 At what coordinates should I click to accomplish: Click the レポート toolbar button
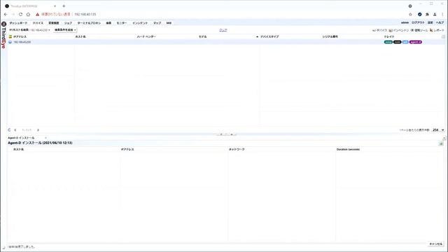(x=437, y=30)
